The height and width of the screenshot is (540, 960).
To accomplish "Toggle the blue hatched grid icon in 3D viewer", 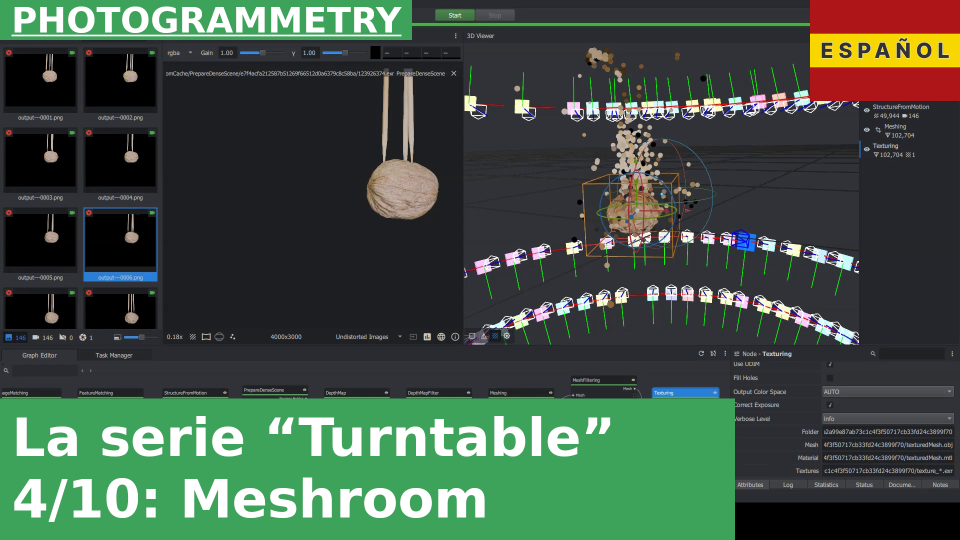I will (495, 336).
